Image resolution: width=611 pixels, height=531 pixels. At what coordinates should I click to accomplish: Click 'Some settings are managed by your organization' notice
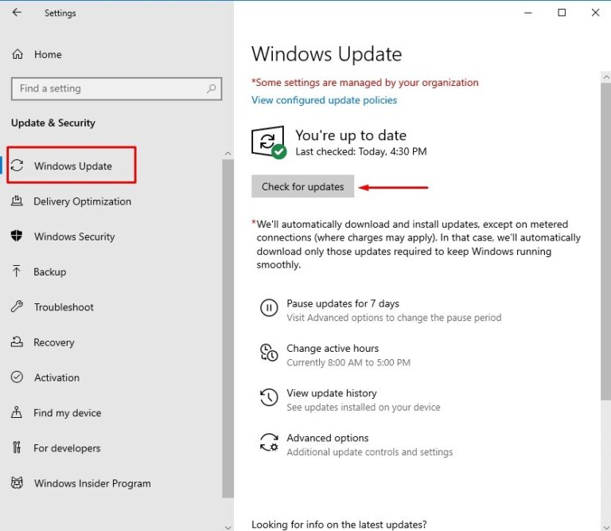click(365, 83)
